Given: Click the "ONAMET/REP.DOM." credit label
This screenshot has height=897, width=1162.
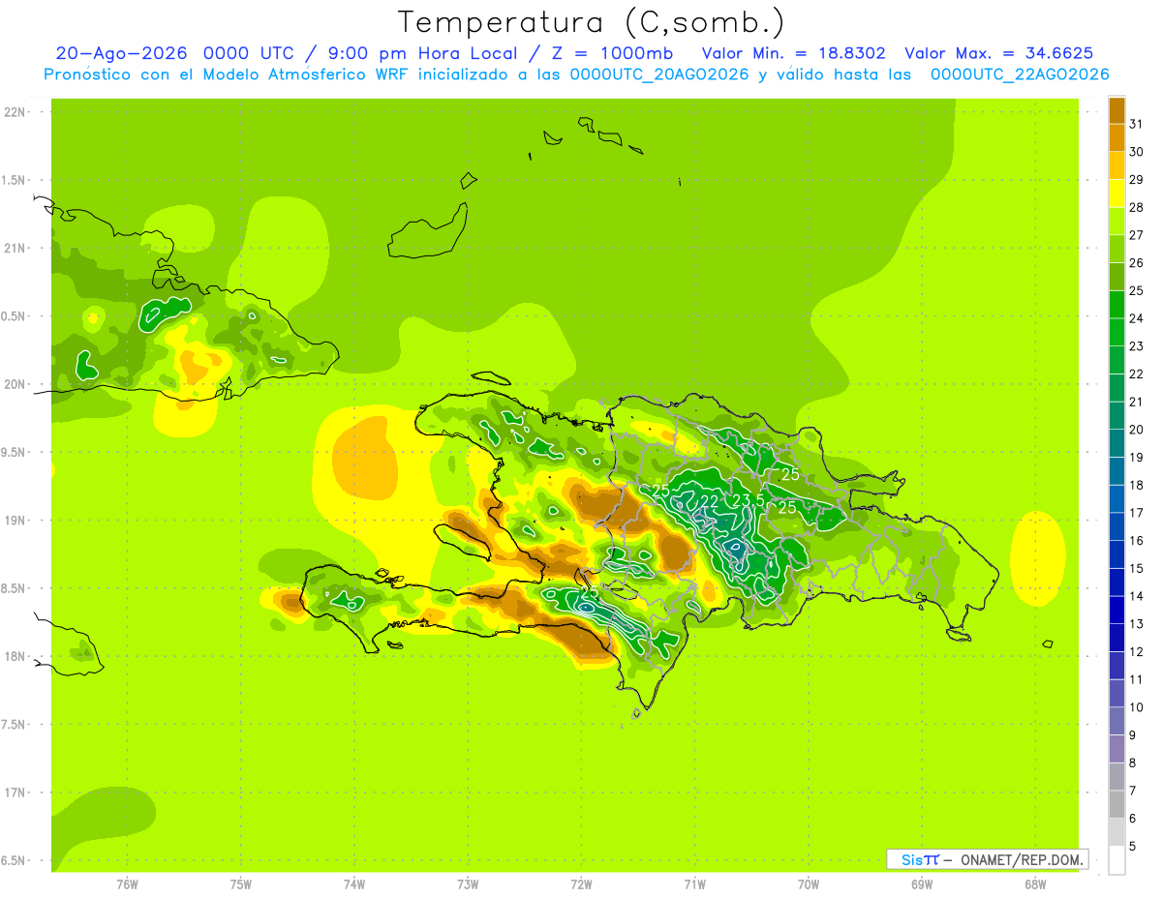Looking at the screenshot, I should tap(1022, 859).
